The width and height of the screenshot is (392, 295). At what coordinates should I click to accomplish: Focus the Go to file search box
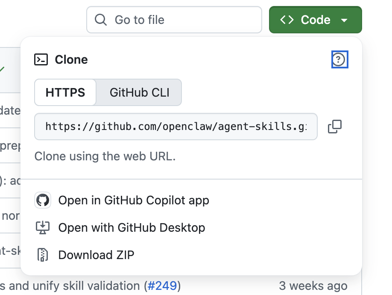[x=174, y=20]
